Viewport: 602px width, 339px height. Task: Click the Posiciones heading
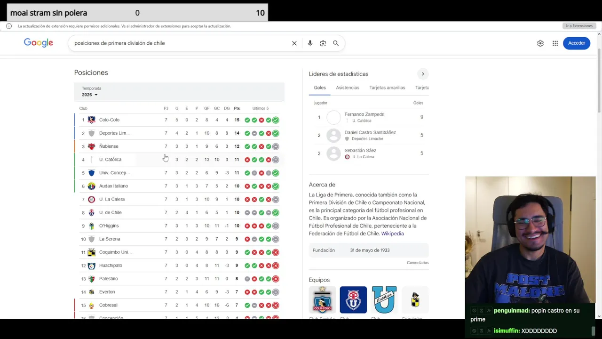91,73
